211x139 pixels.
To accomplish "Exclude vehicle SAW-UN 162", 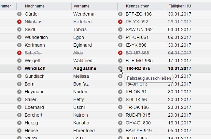I will click(x=120, y=29).
